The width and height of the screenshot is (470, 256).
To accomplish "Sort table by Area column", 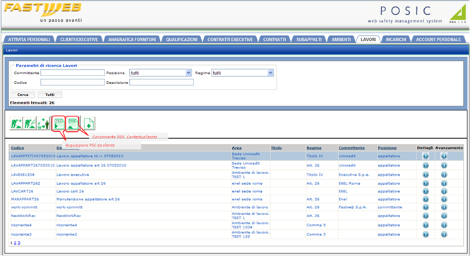I will [x=236, y=148].
